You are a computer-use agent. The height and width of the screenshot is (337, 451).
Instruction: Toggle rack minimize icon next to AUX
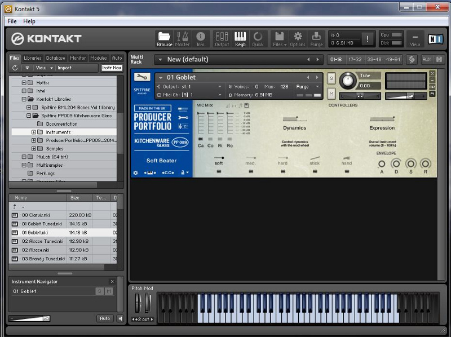coord(439,60)
